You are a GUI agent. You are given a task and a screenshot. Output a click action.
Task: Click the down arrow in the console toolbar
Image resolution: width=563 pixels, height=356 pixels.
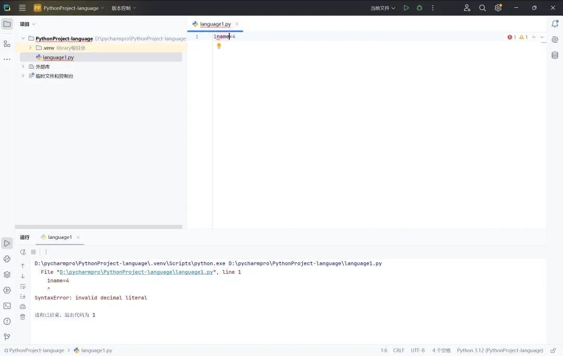coord(22,276)
